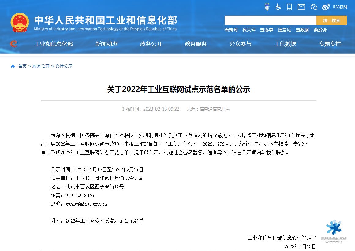Click the WeChat icon
The width and height of the screenshot is (355, 251).
tap(314, 7)
